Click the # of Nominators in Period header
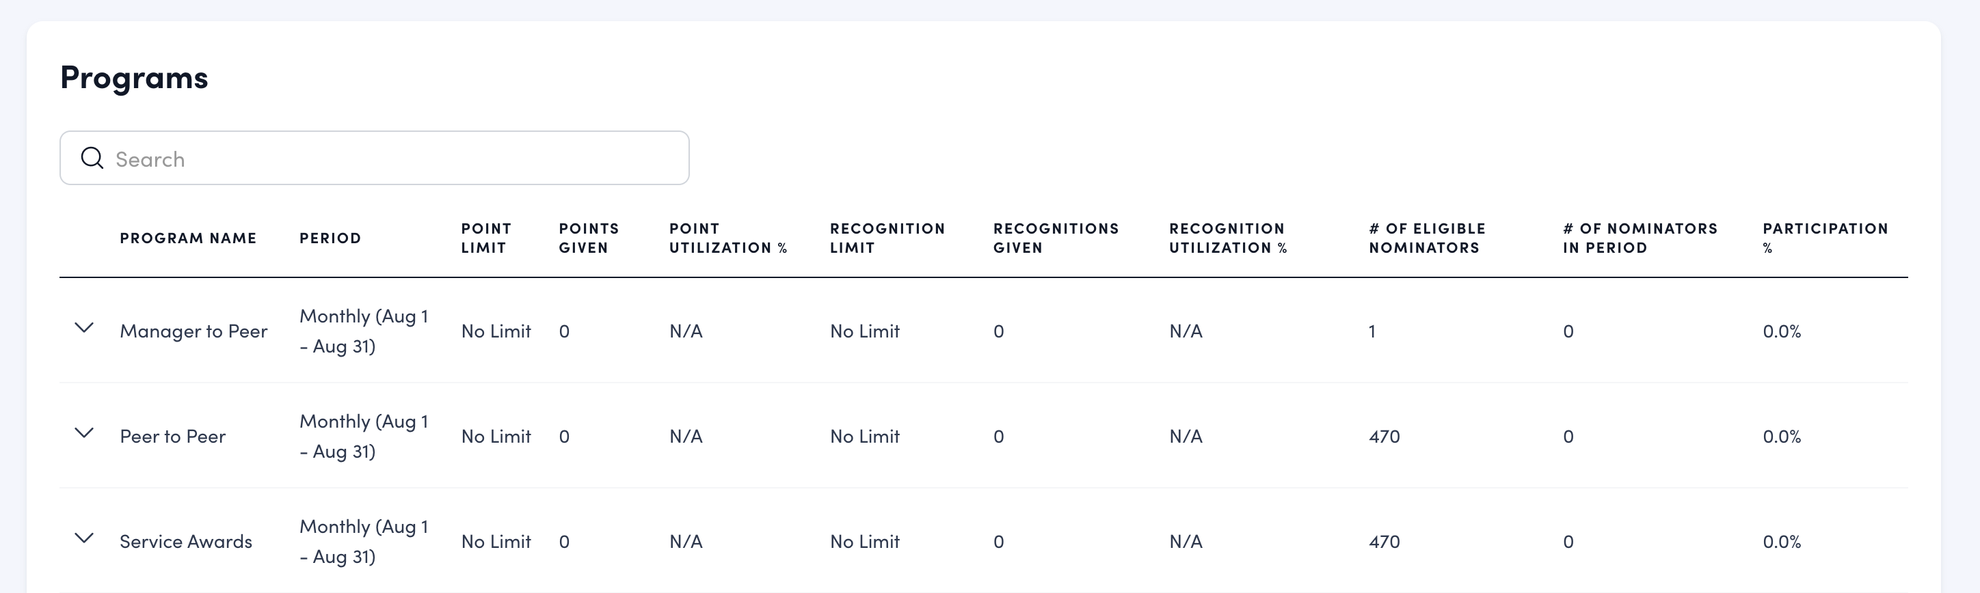This screenshot has width=1980, height=593. (x=1640, y=238)
